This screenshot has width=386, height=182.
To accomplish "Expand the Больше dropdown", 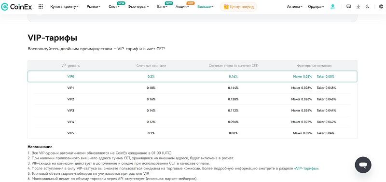I will 206,7.
